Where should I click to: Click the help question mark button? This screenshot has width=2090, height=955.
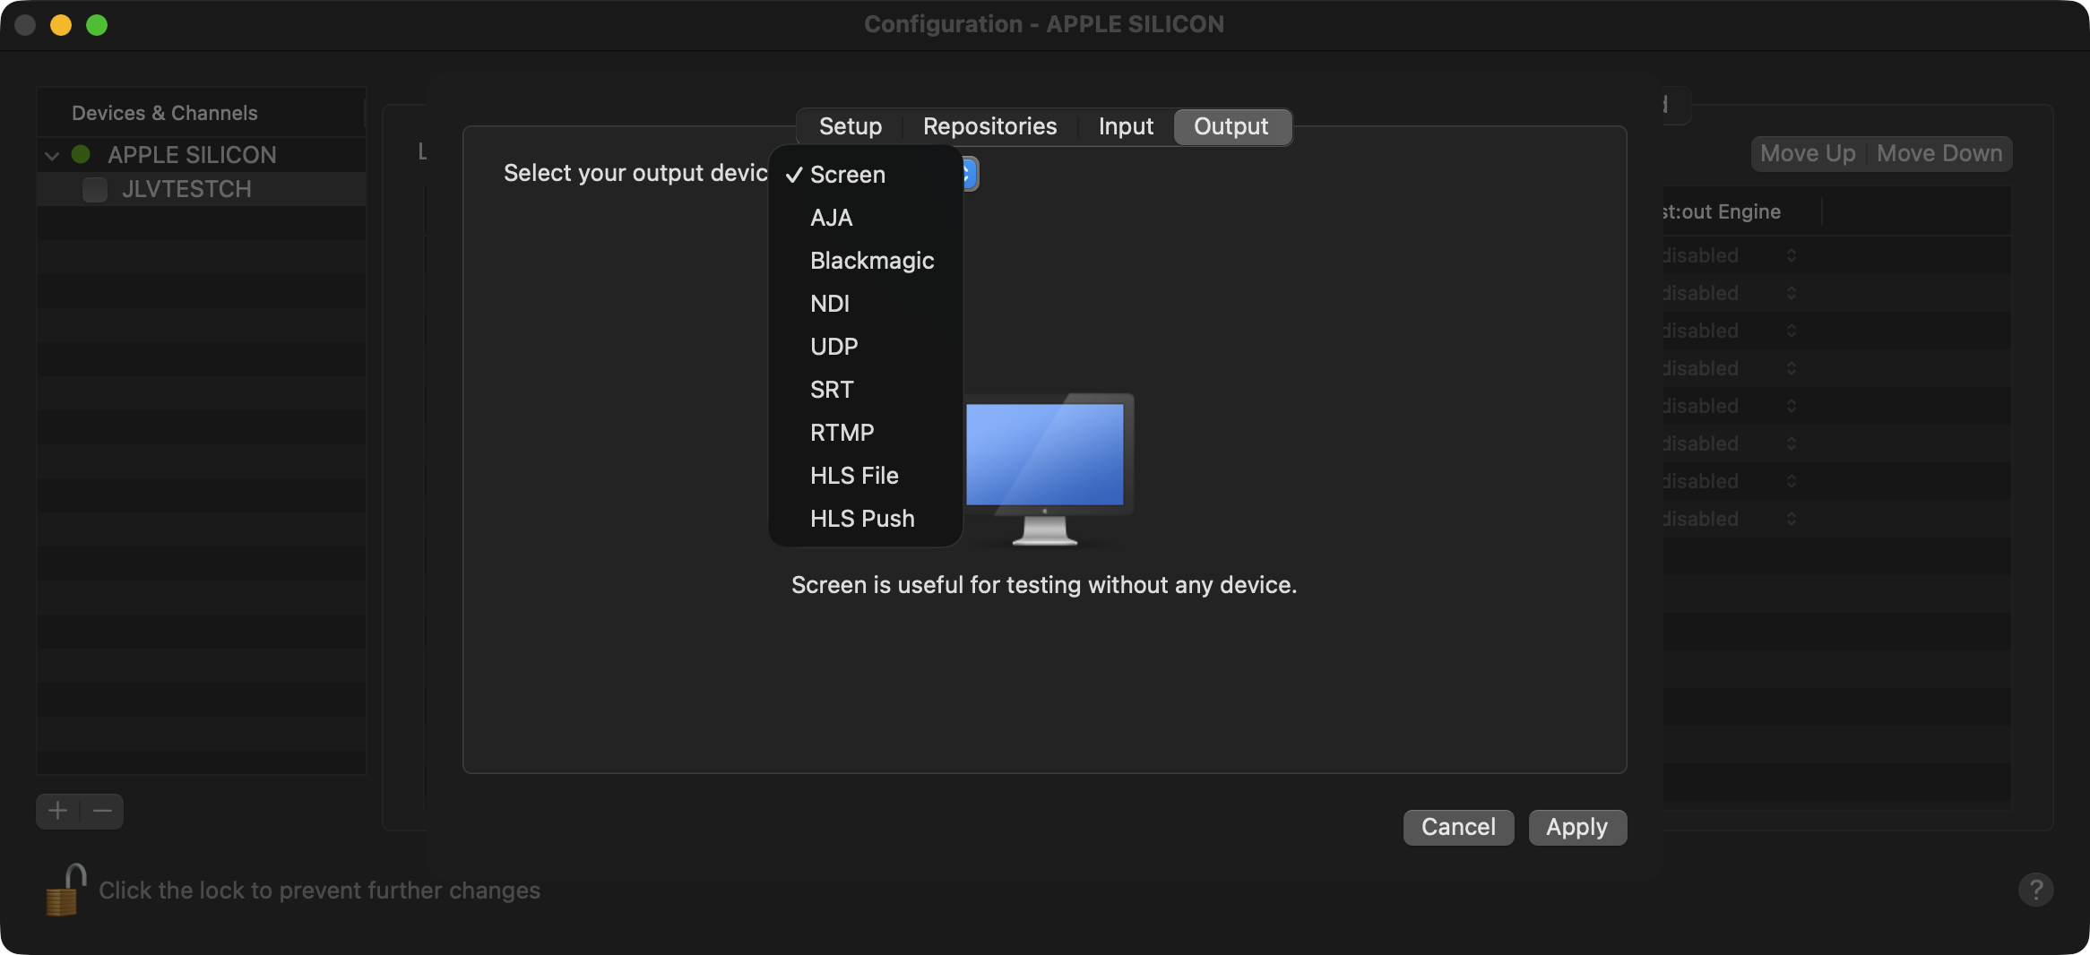point(2035,890)
